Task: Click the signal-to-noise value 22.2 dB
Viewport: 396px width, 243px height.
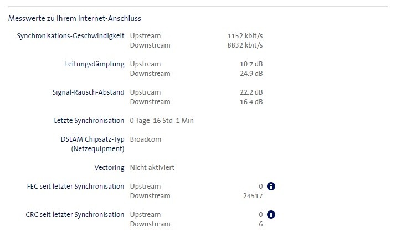Action: [251, 92]
